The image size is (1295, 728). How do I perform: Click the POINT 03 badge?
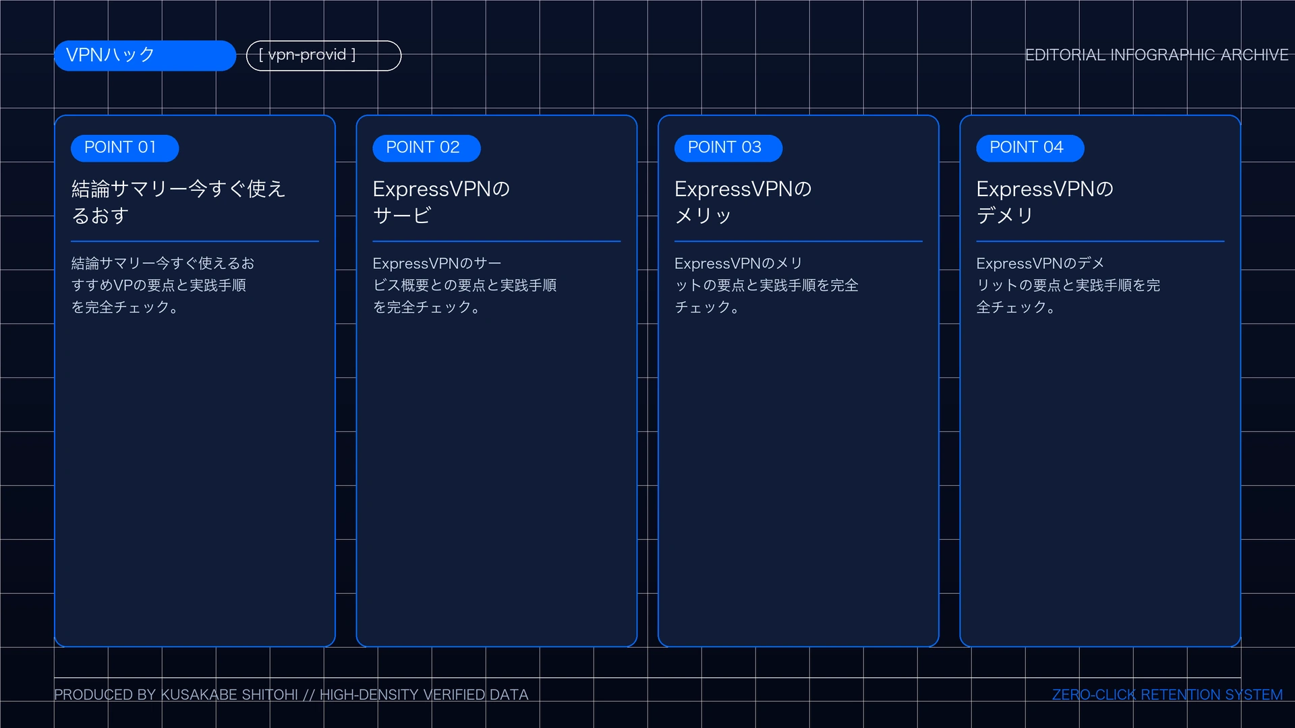[x=728, y=148]
